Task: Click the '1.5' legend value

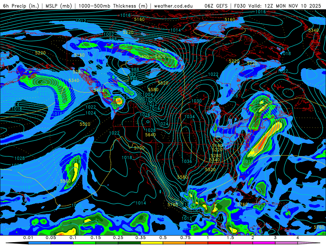Action: (x=230, y=238)
